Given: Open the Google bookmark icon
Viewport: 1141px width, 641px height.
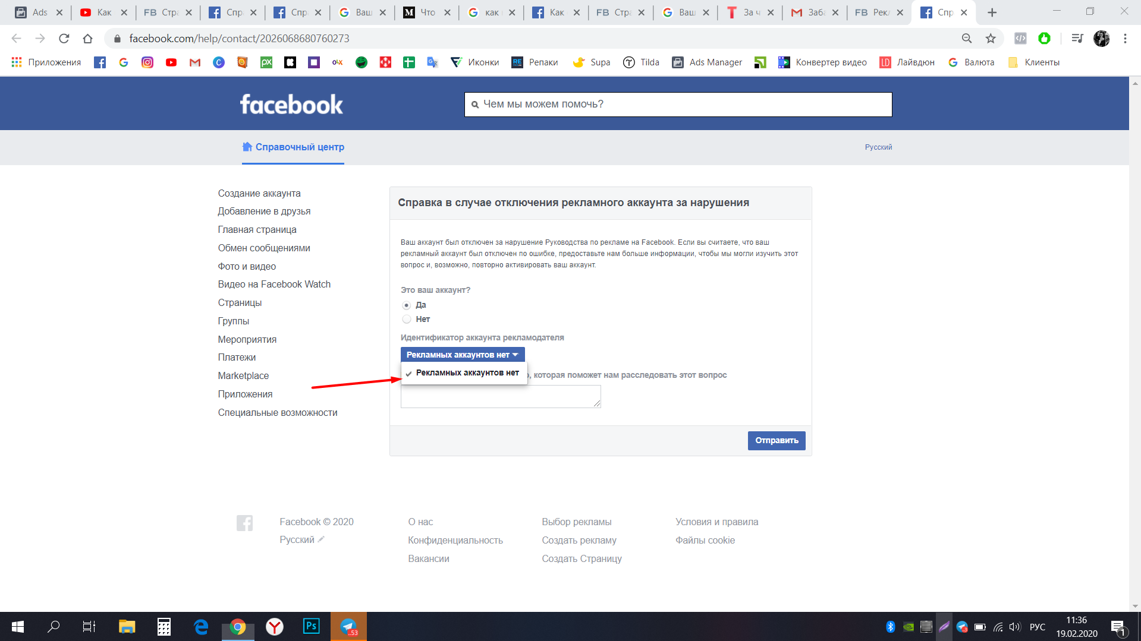Looking at the screenshot, I should [124, 62].
